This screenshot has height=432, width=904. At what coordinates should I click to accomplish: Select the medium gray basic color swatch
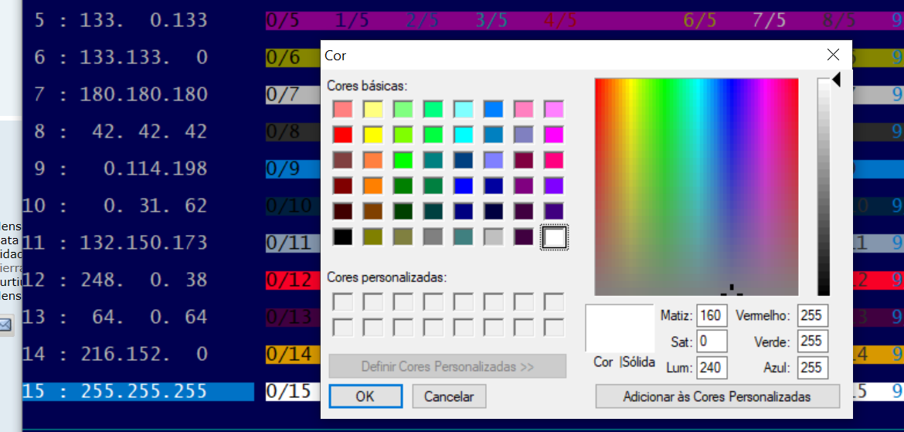(433, 236)
